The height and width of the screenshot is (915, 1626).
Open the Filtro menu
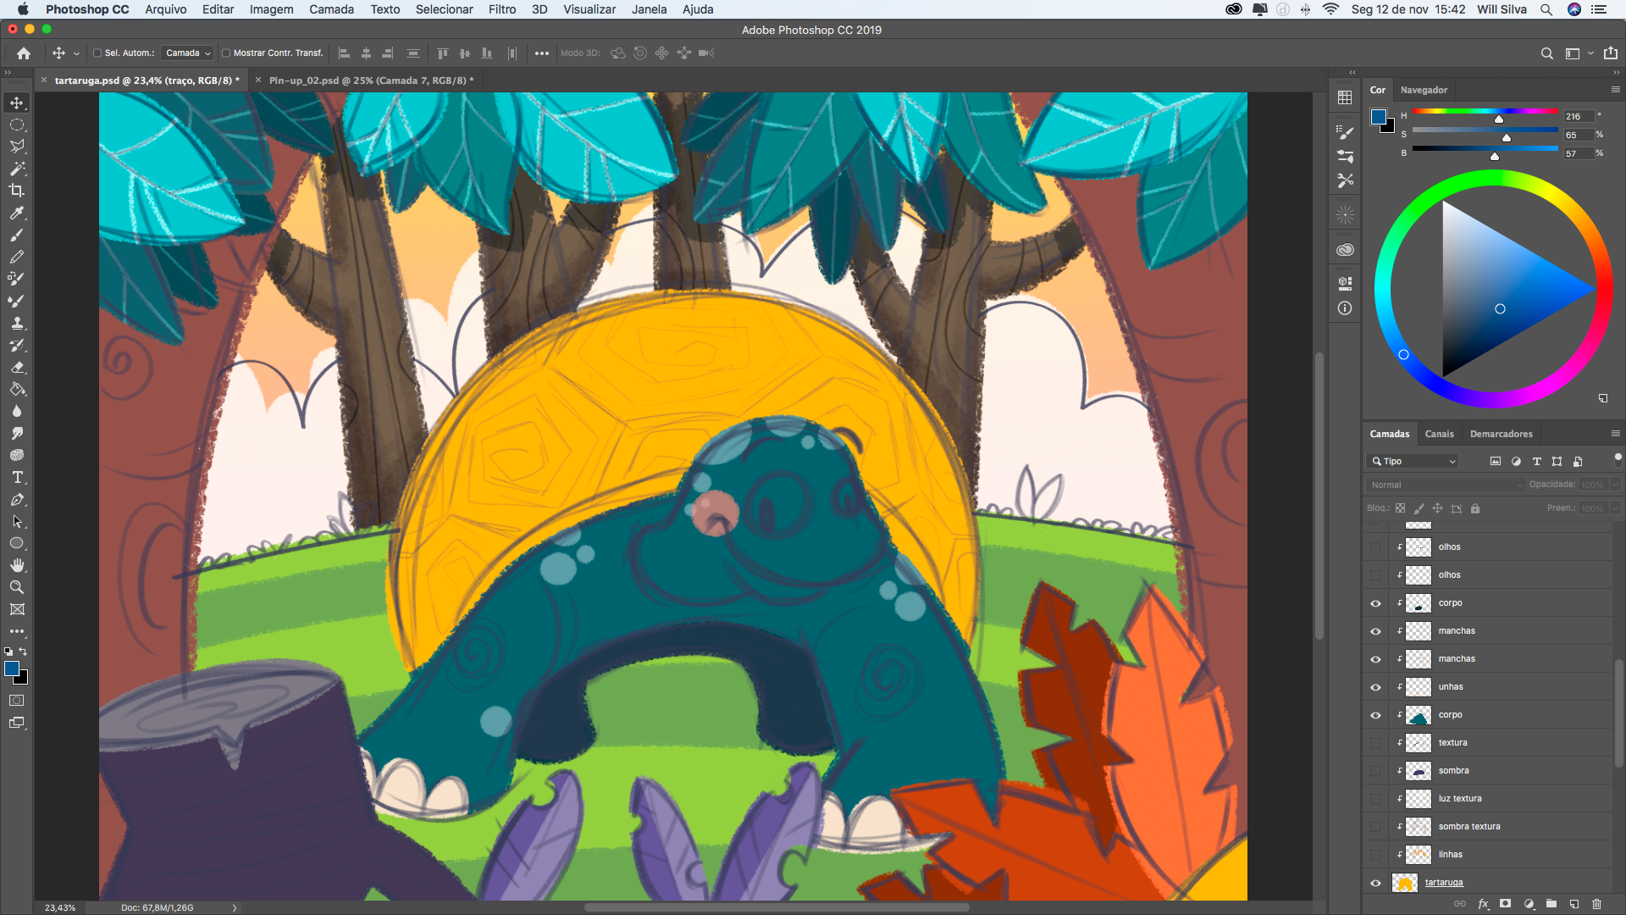[501, 9]
